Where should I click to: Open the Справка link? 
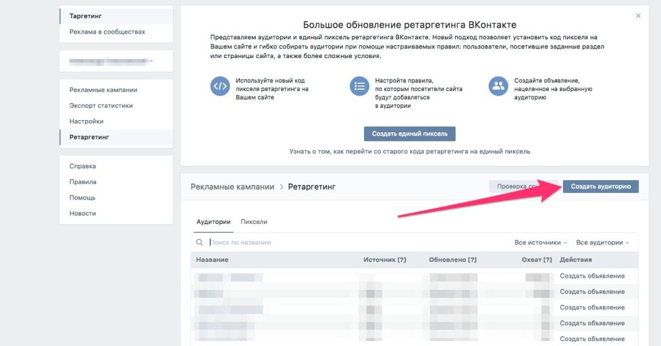click(83, 166)
